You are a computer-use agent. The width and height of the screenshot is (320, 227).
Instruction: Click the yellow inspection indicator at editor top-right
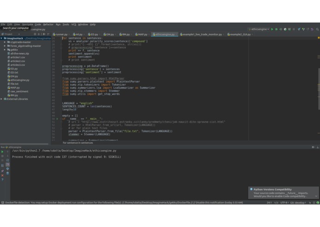click(319, 38)
